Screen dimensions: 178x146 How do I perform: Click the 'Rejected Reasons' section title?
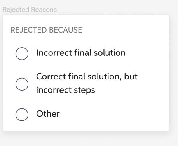coord(30,10)
